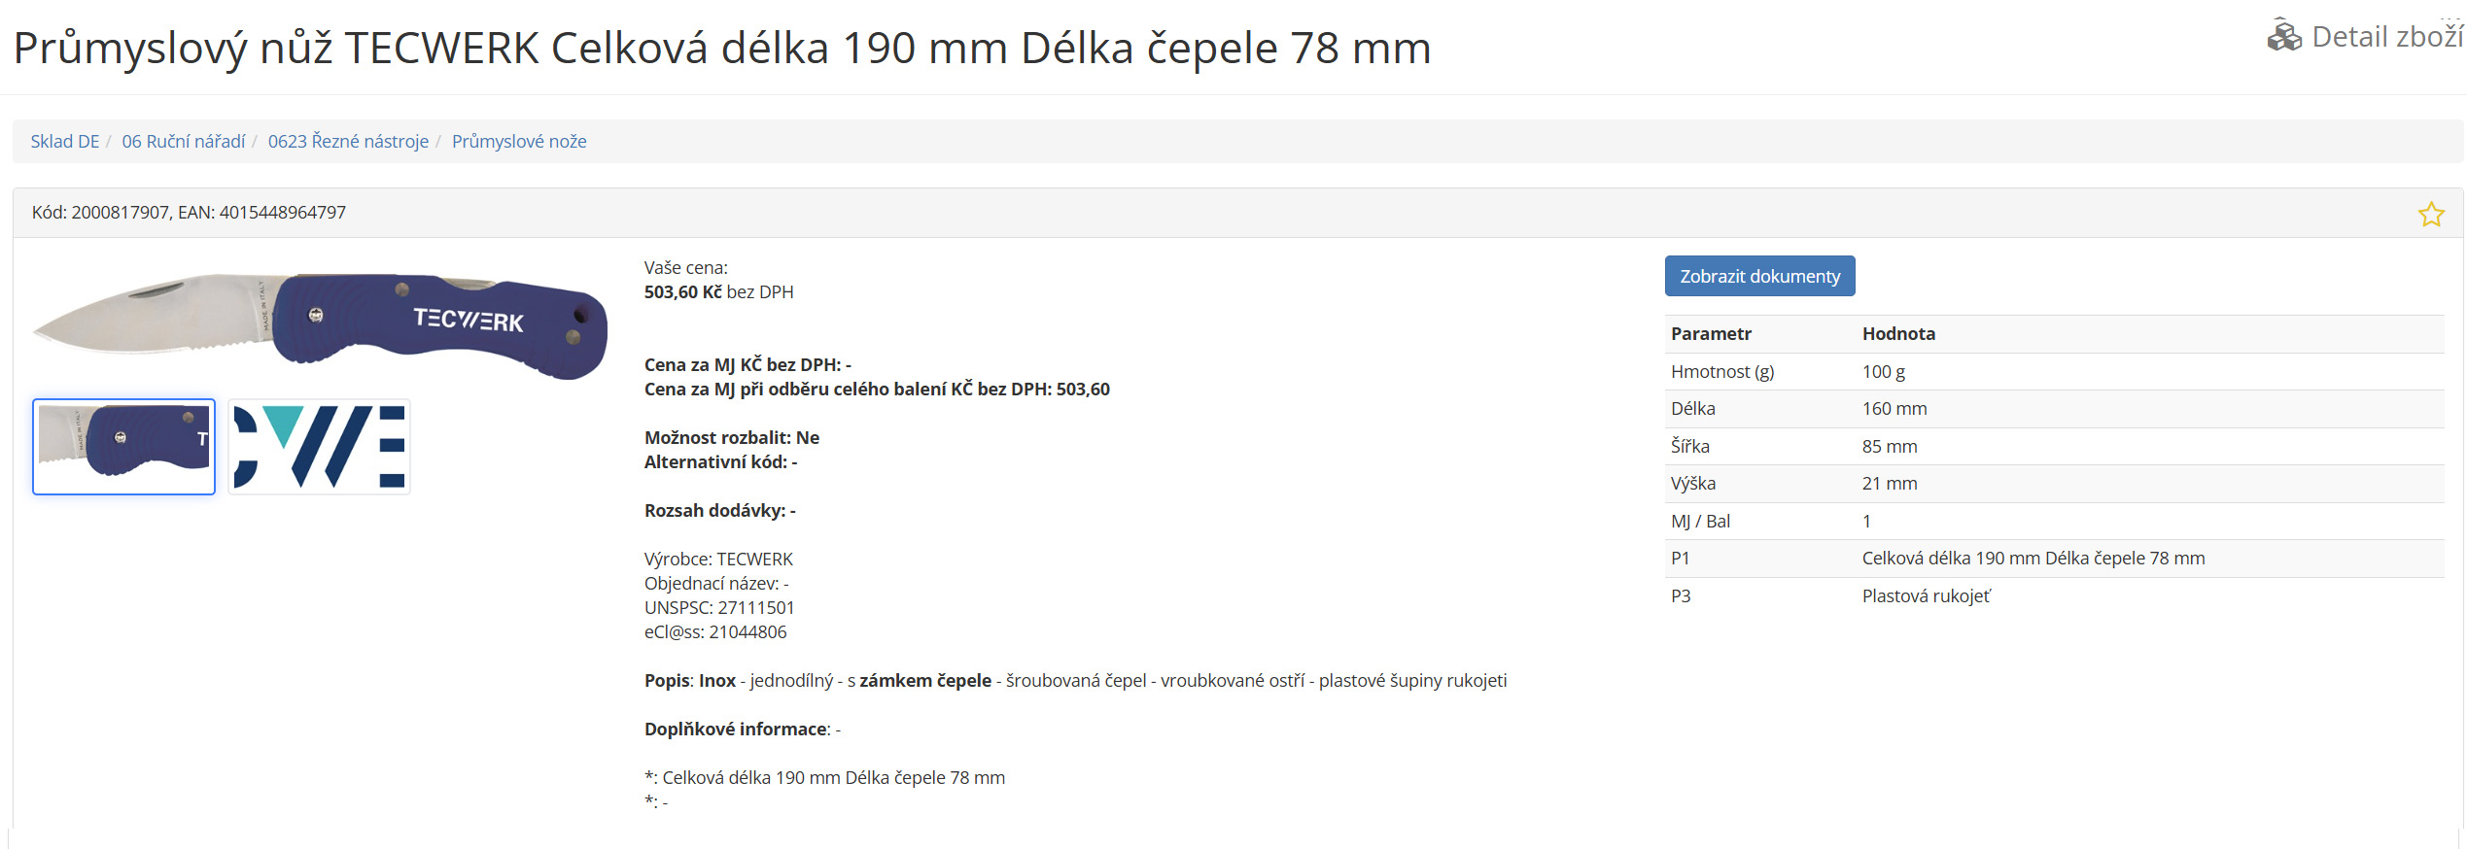Select the TECWERK logo thumbnail

[x=319, y=447]
